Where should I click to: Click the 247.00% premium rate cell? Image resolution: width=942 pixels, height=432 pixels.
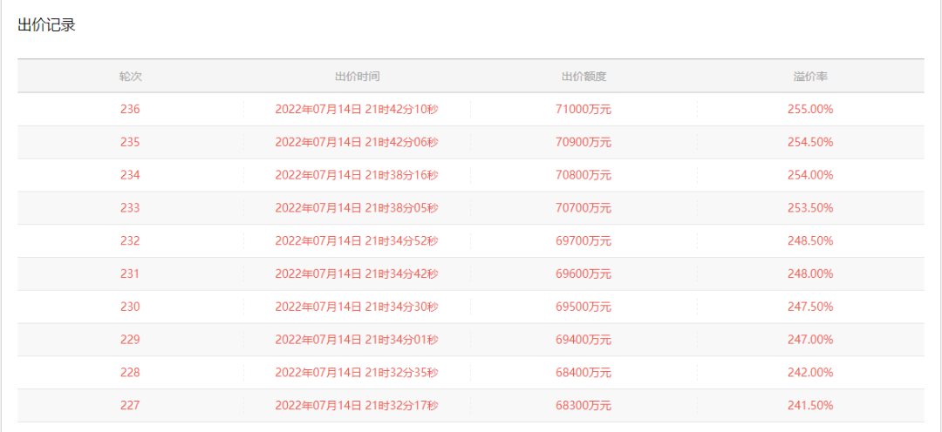810,340
